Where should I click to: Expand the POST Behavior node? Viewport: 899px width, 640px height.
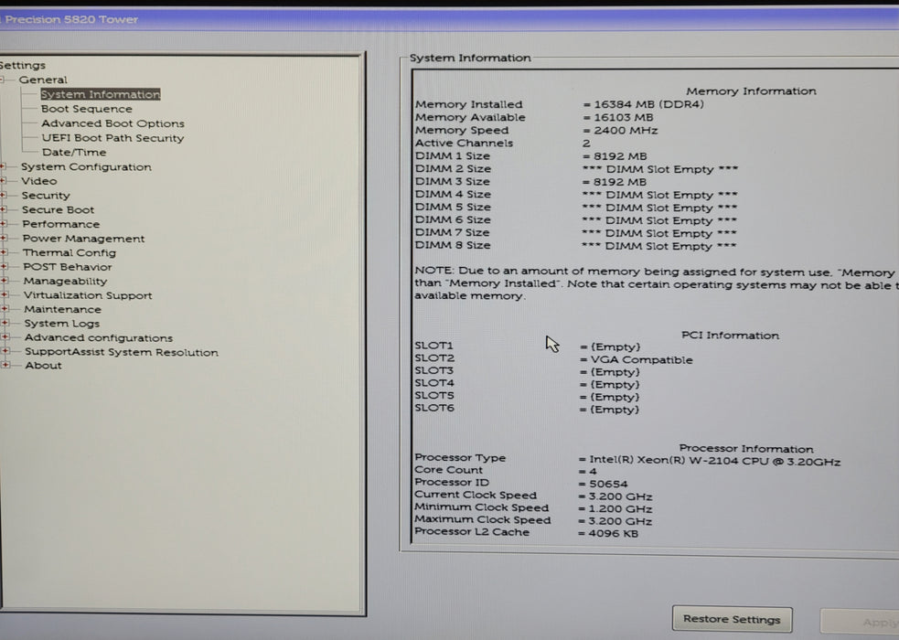(x=5, y=267)
